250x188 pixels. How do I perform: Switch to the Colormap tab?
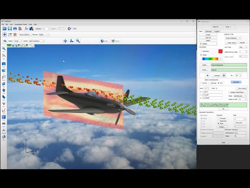click(x=208, y=31)
